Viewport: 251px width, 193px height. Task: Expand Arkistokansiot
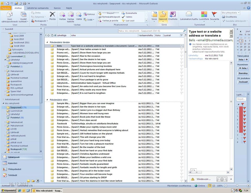(x=3, y=99)
